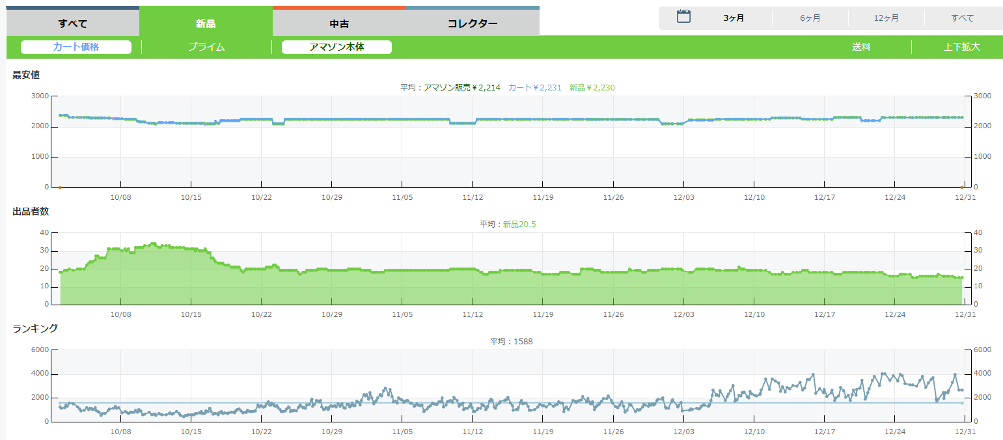Open the calendar date picker icon
Screen dimensions: 1003x440
point(683,17)
